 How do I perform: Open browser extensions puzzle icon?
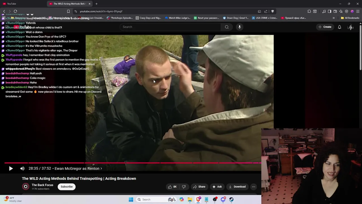point(309,11)
